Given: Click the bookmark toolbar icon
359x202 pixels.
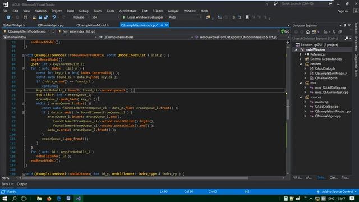Looking at the screenshot, I should [247, 17].
